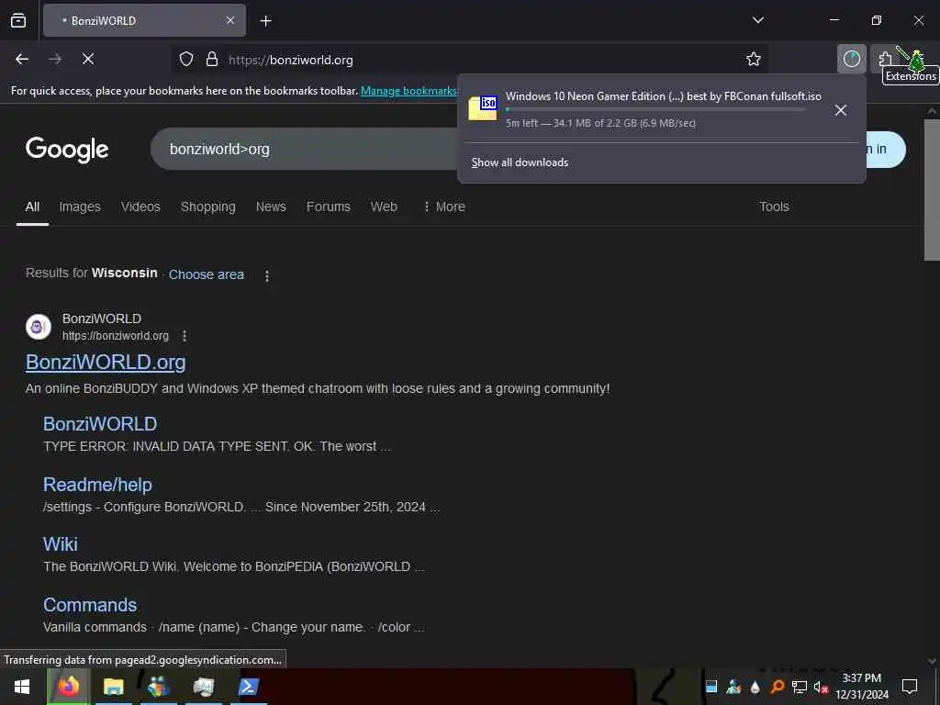Open the about-this-result dots beside bonziworld.org
The width and height of the screenshot is (940, 705).
(x=185, y=336)
